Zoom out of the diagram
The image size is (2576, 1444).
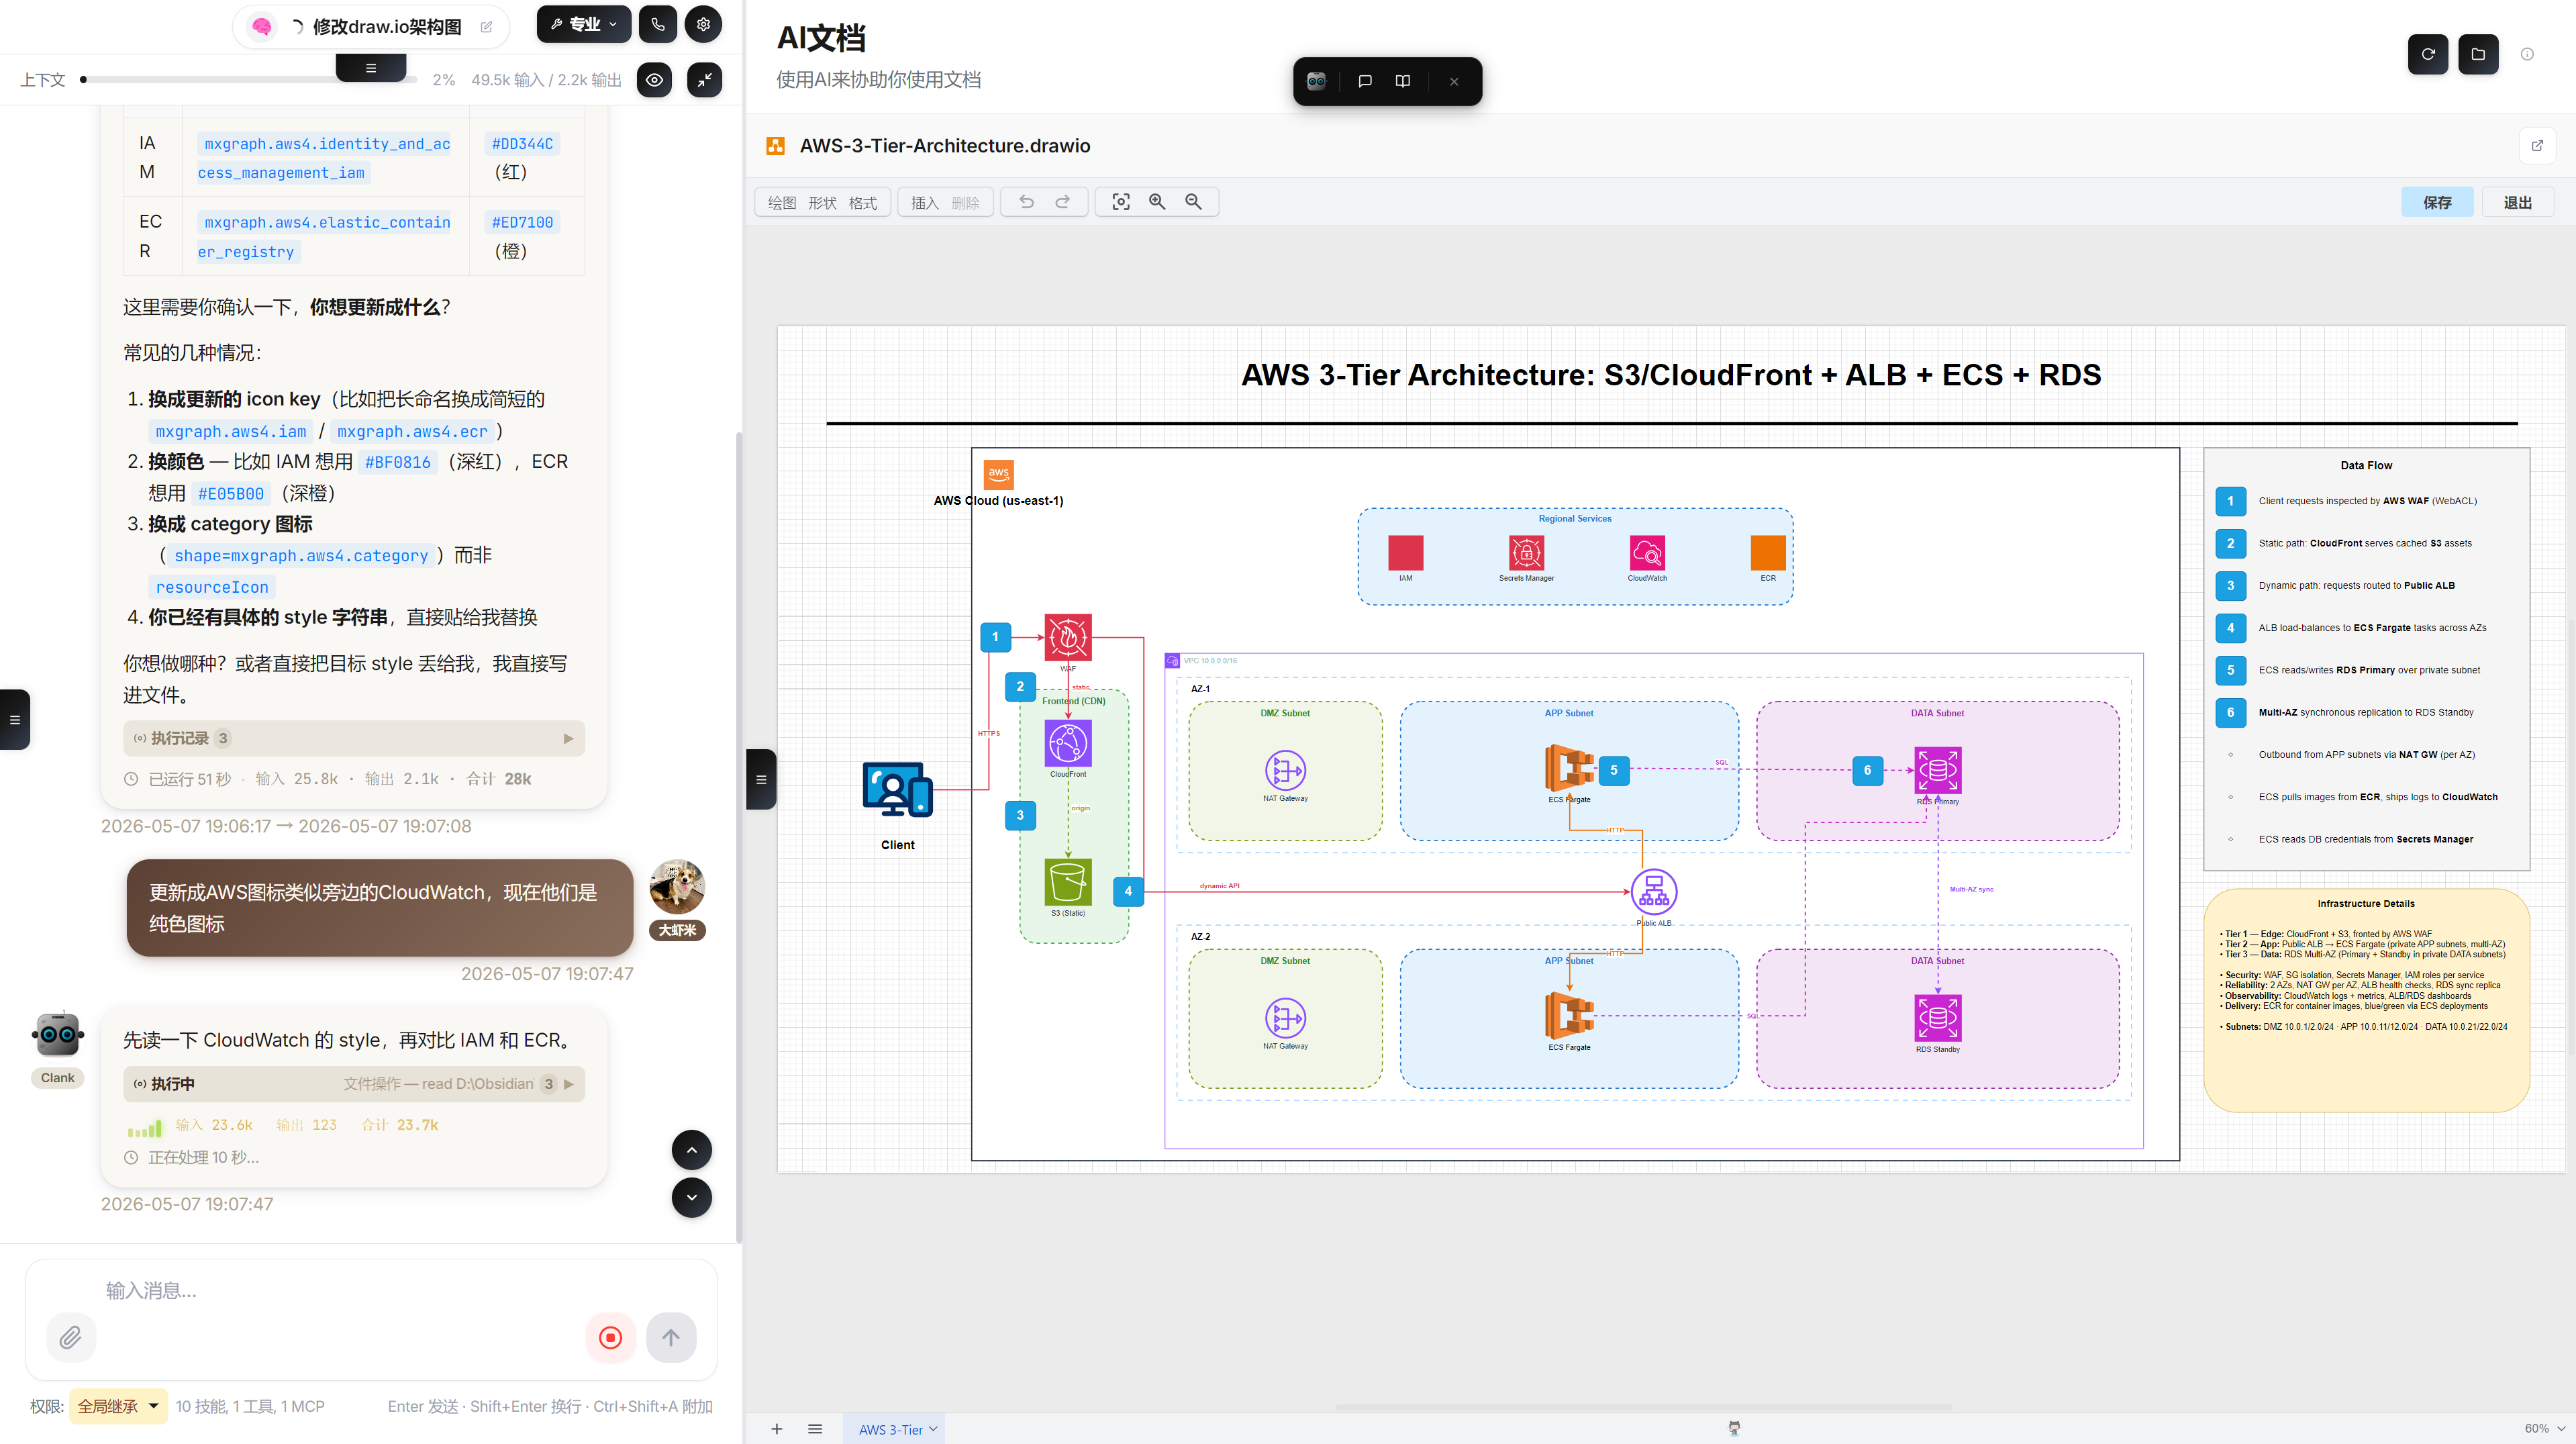coord(1193,202)
